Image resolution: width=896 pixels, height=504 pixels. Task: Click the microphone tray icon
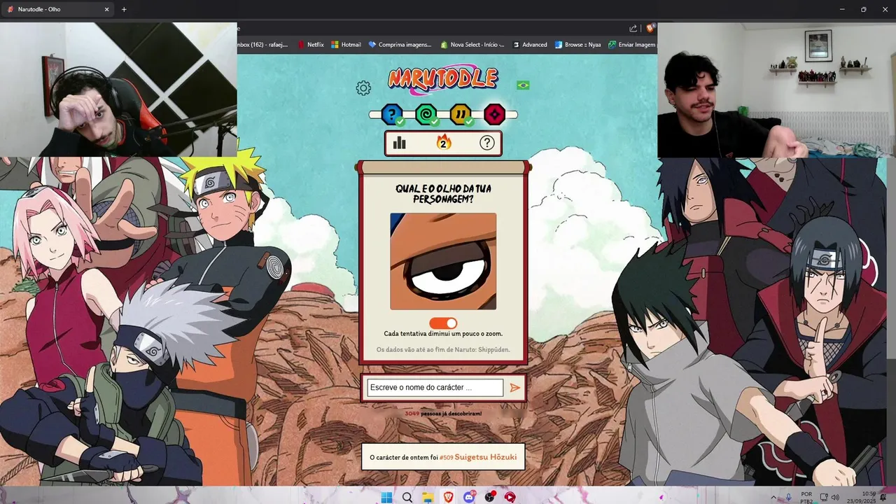[790, 497]
